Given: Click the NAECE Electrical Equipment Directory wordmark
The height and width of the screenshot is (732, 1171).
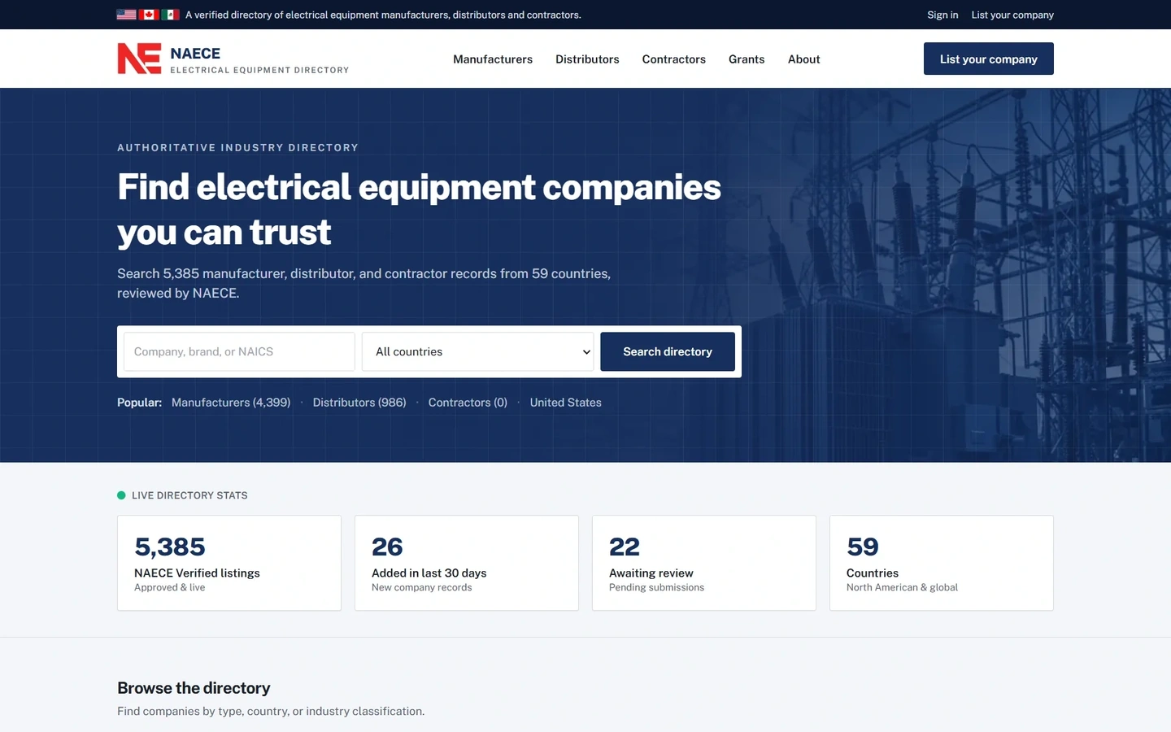Looking at the screenshot, I should pyautogui.click(x=259, y=59).
